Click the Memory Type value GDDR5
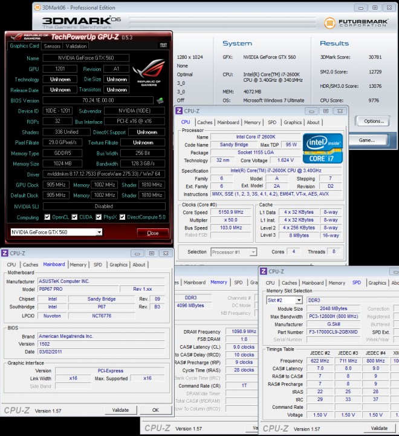This screenshot has width=399, height=436. 62,153
